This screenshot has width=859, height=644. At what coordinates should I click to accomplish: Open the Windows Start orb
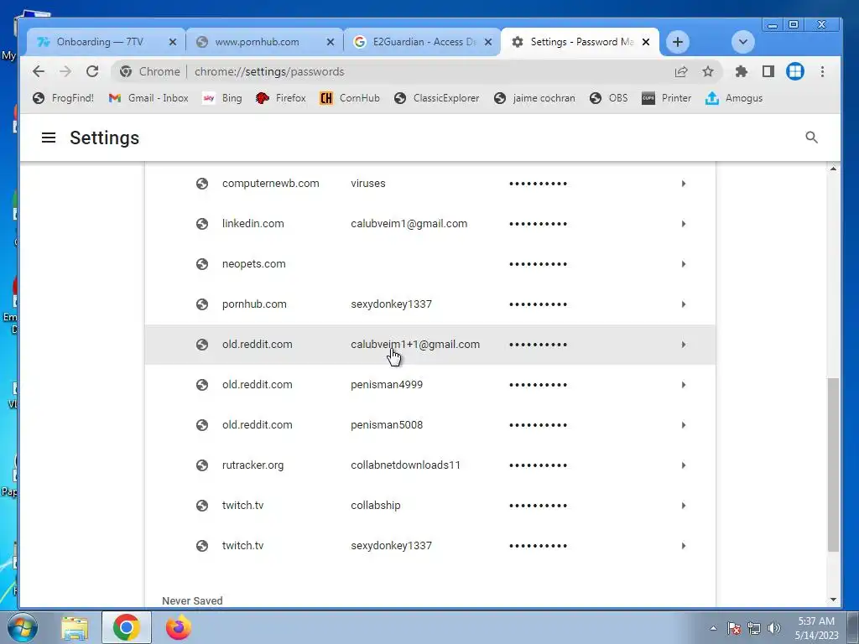pos(23,627)
